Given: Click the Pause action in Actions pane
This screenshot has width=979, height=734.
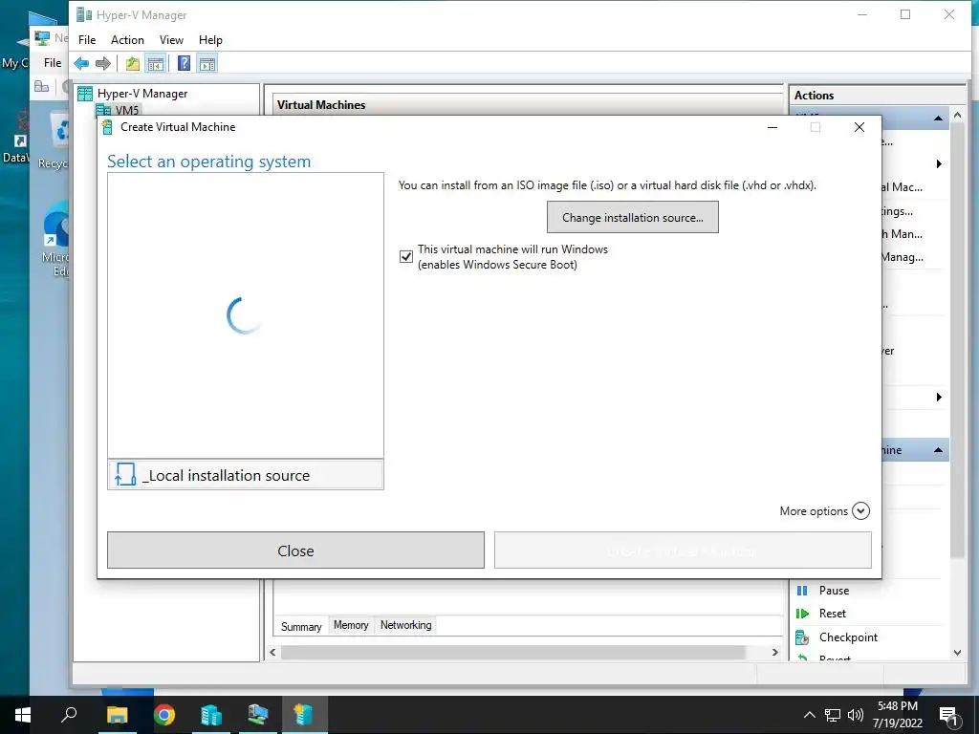Looking at the screenshot, I should pyautogui.click(x=834, y=591).
